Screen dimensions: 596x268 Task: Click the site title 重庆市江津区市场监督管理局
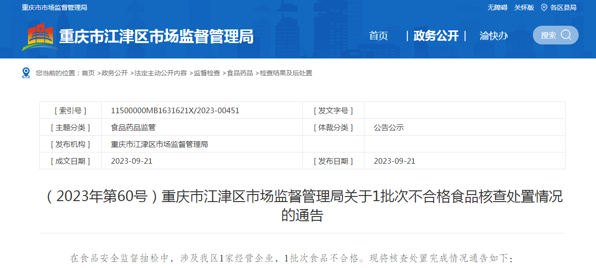click(x=156, y=36)
